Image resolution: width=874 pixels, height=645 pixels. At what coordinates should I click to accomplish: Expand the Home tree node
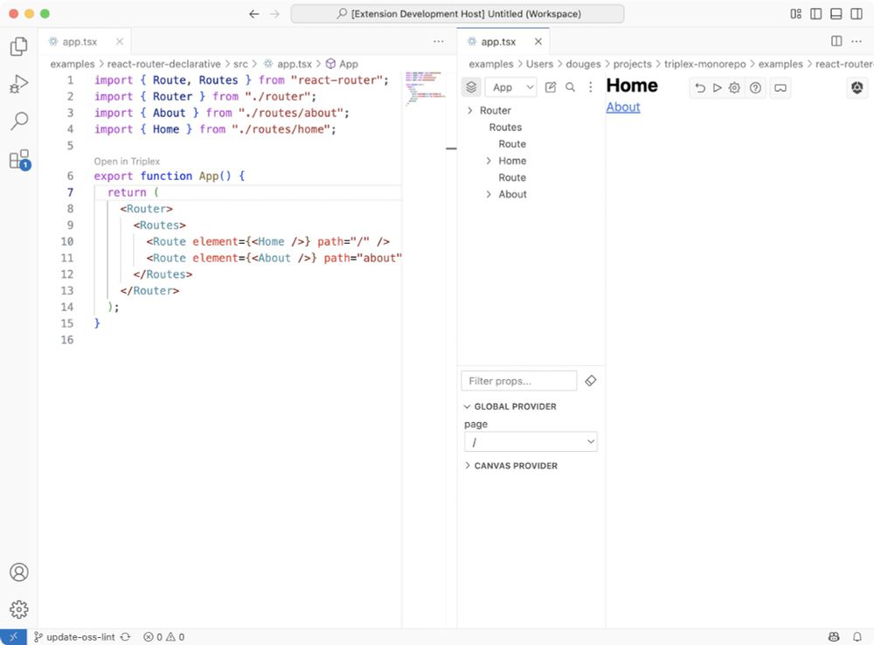point(489,161)
